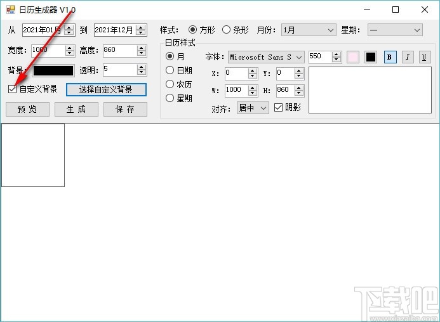The height and width of the screenshot is (322, 440).
Task: Increase the font size 550 spinner
Action: [336, 55]
